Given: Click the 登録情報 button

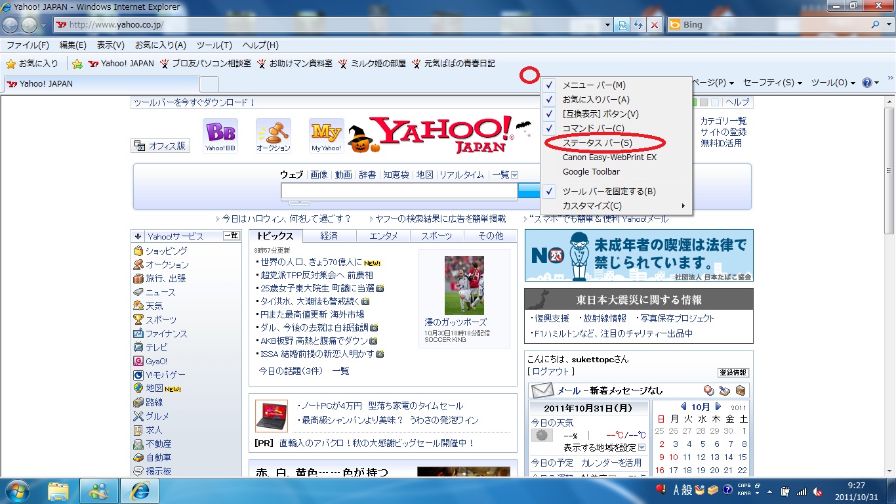Looking at the screenshot, I should click(733, 372).
